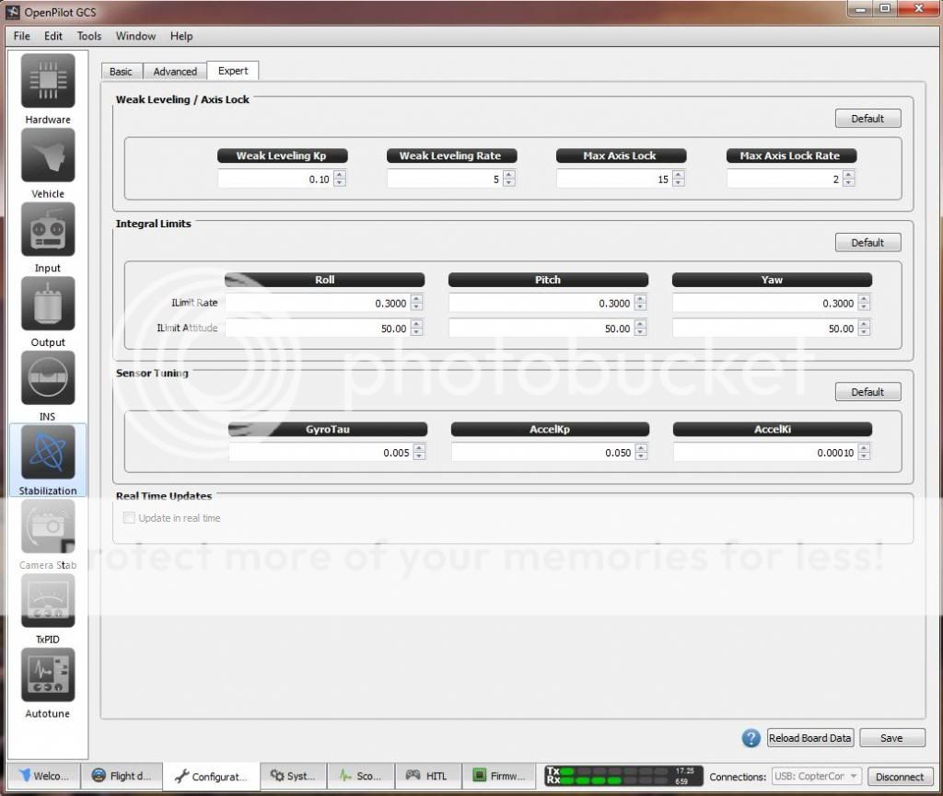
Task: Switch to the HITL workspace tab
Action: pyautogui.click(x=428, y=776)
